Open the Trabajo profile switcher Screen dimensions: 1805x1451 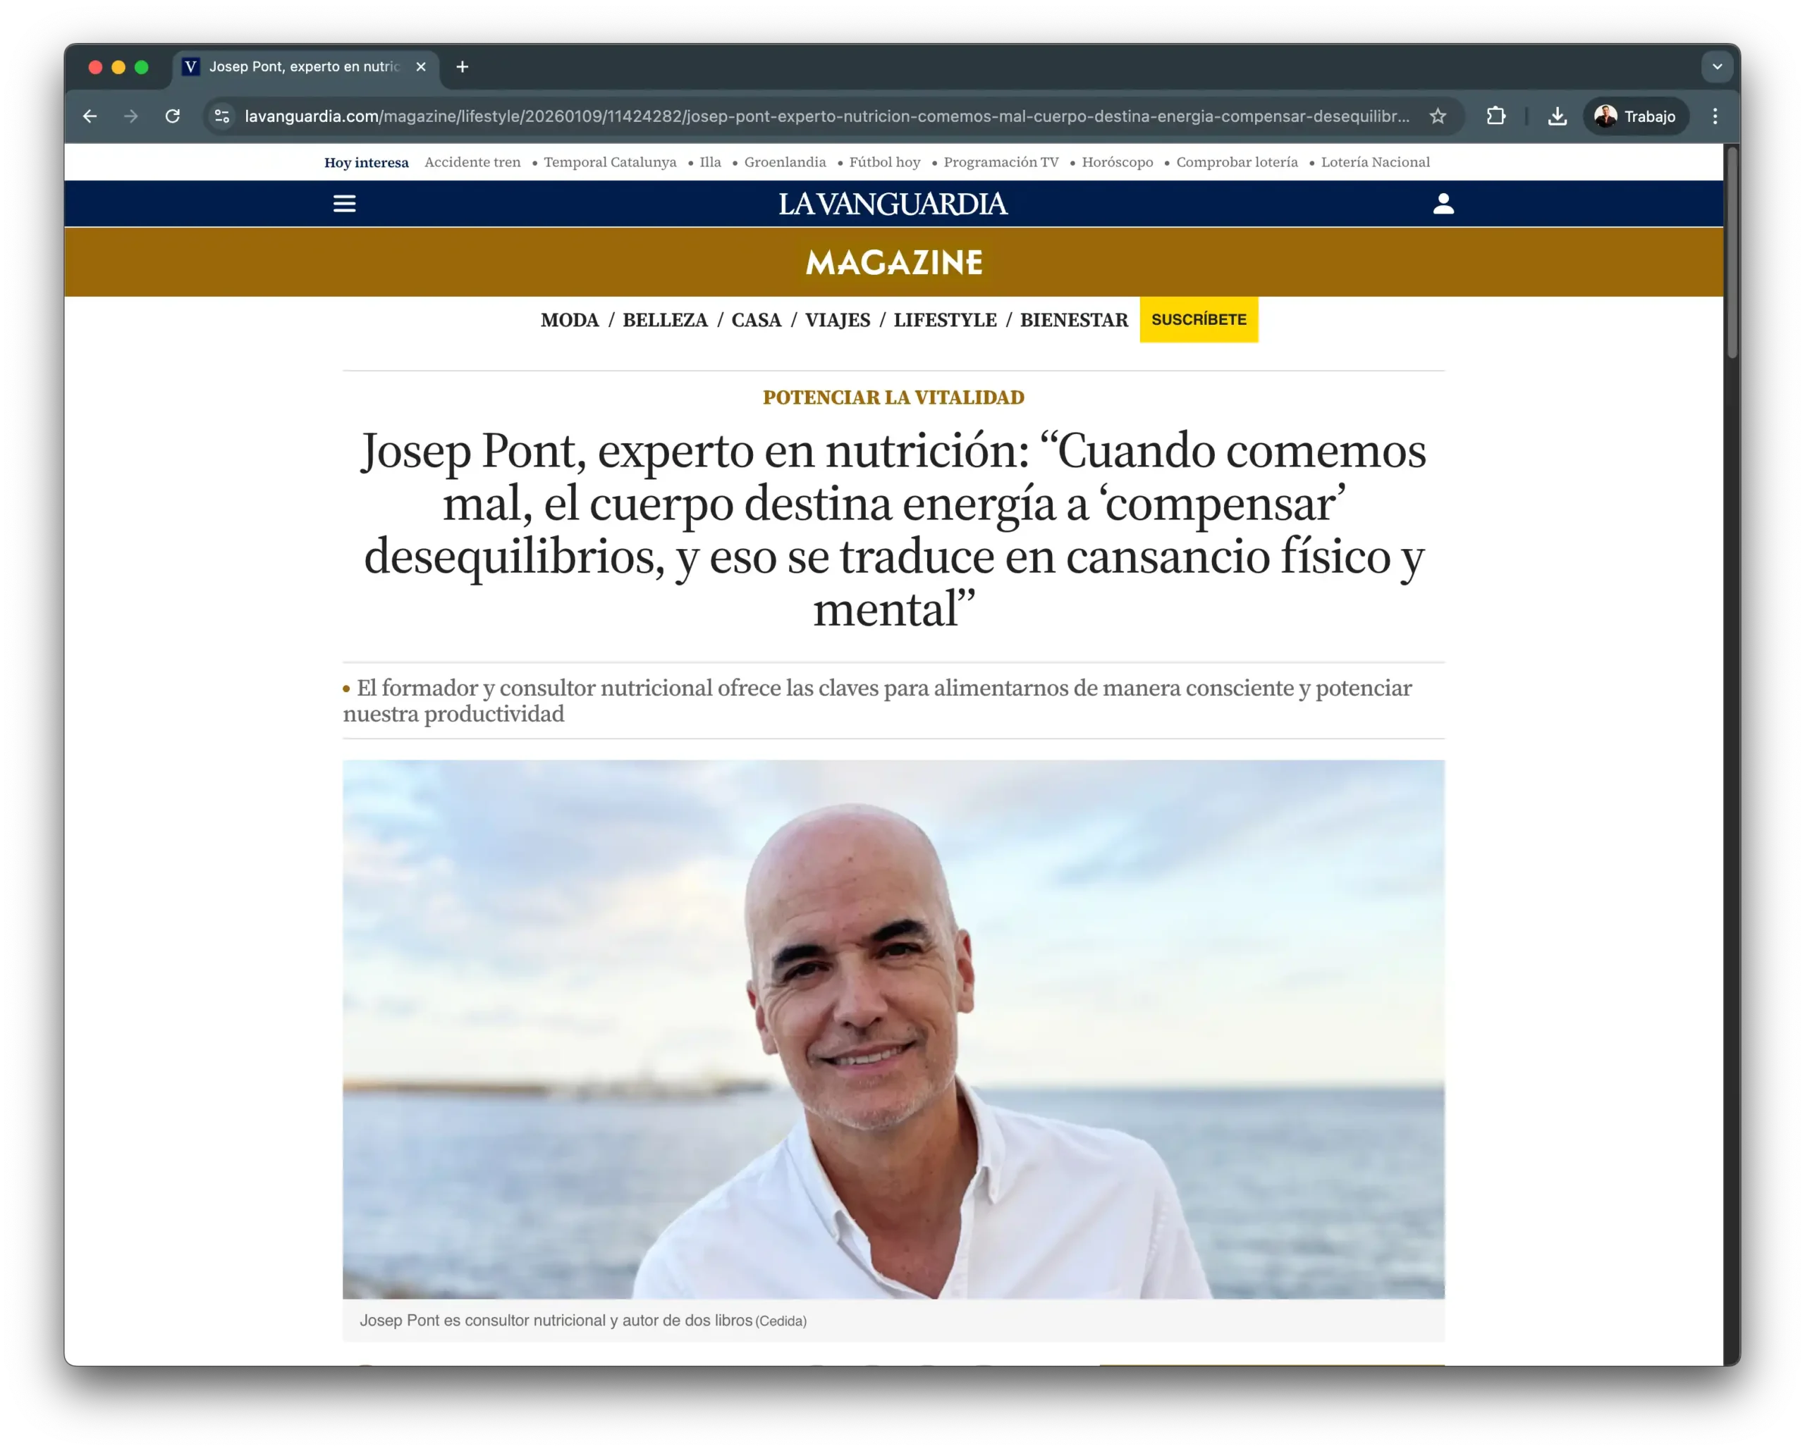1635,116
